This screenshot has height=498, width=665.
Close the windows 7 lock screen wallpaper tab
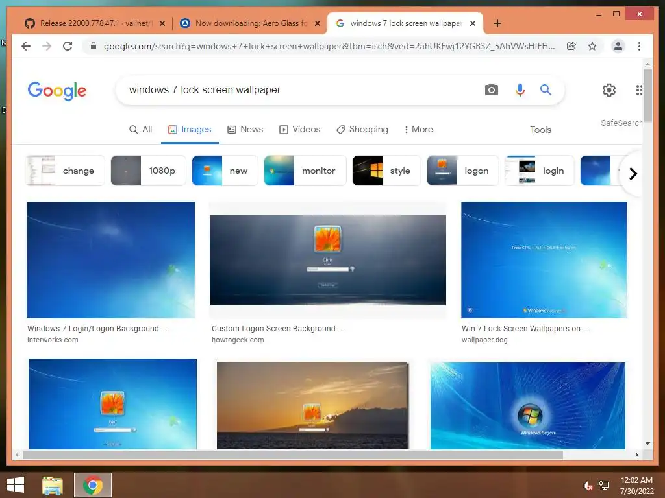point(473,23)
